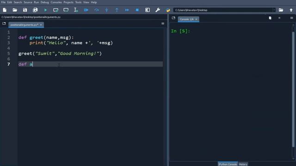Start debugging the file
This screenshot has width=296, height=166.
coord(86,10)
